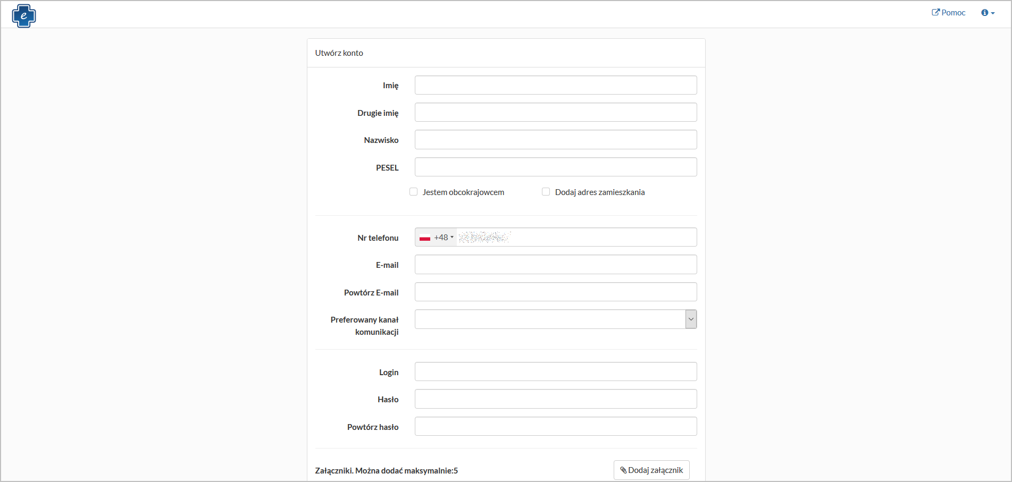
Task: Enable 'Dodaj adres zamieszkania' checkbox
Action: pos(546,192)
